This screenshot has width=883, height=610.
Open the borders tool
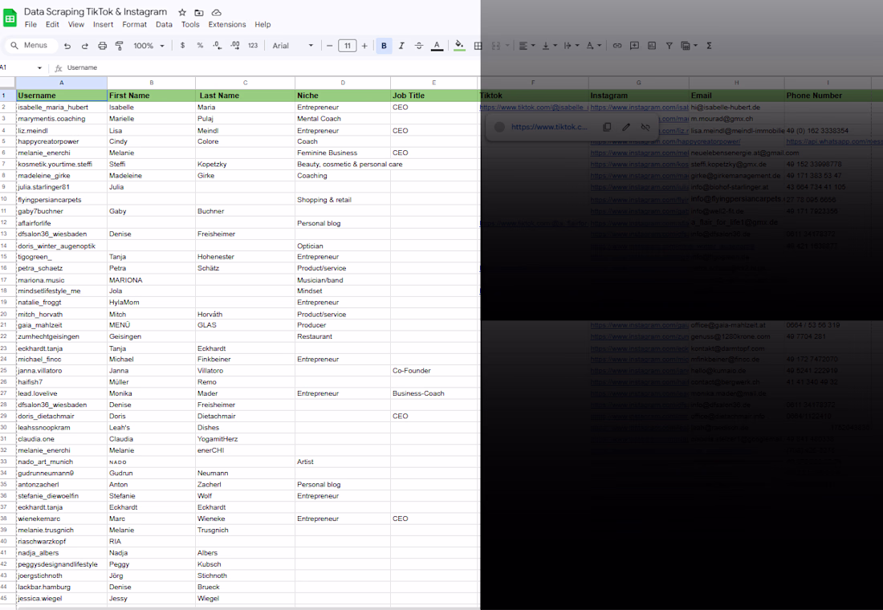point(478,46)
